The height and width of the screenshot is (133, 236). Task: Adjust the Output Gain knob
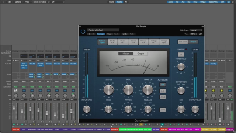pyautogui.click(x=195, y=109)
